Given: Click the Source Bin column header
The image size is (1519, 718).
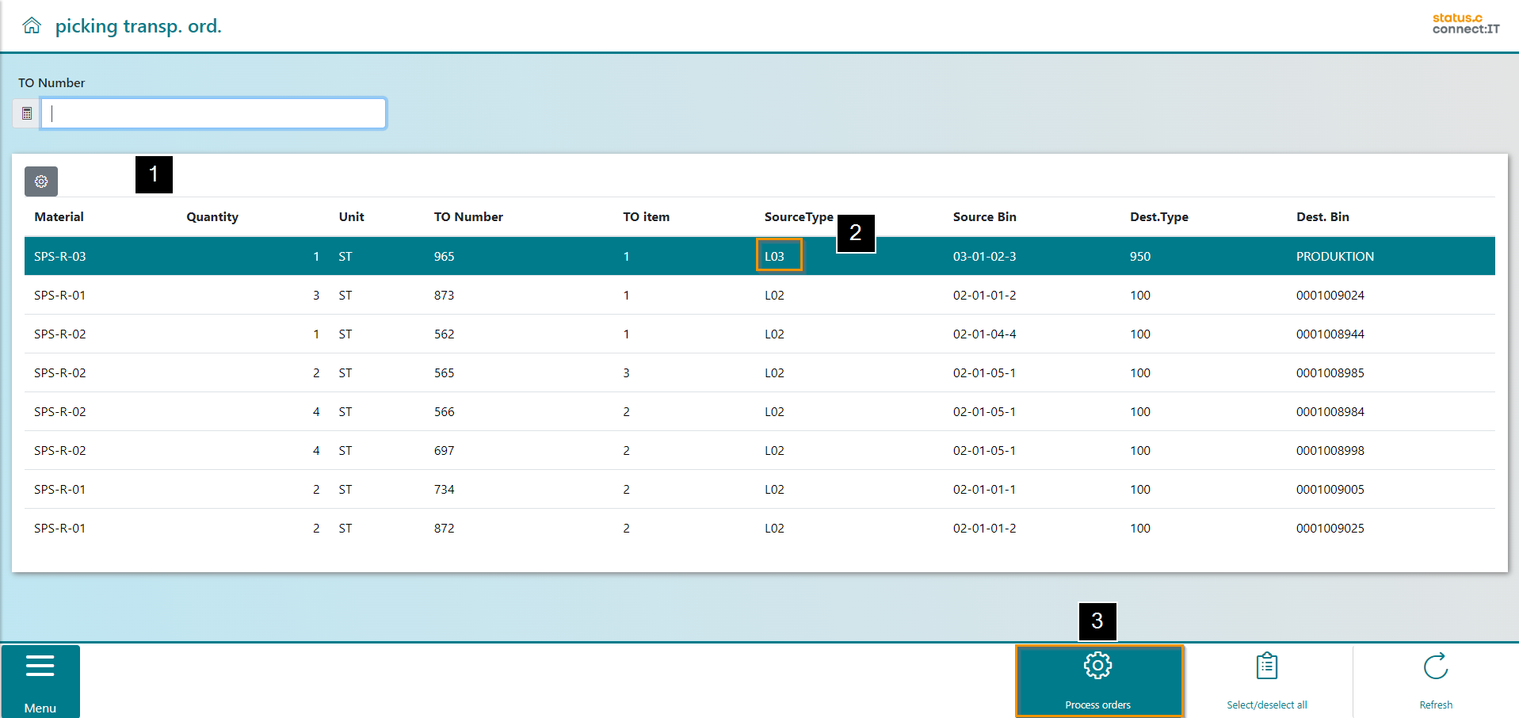Looking at the screenshot, I should 984,217.
